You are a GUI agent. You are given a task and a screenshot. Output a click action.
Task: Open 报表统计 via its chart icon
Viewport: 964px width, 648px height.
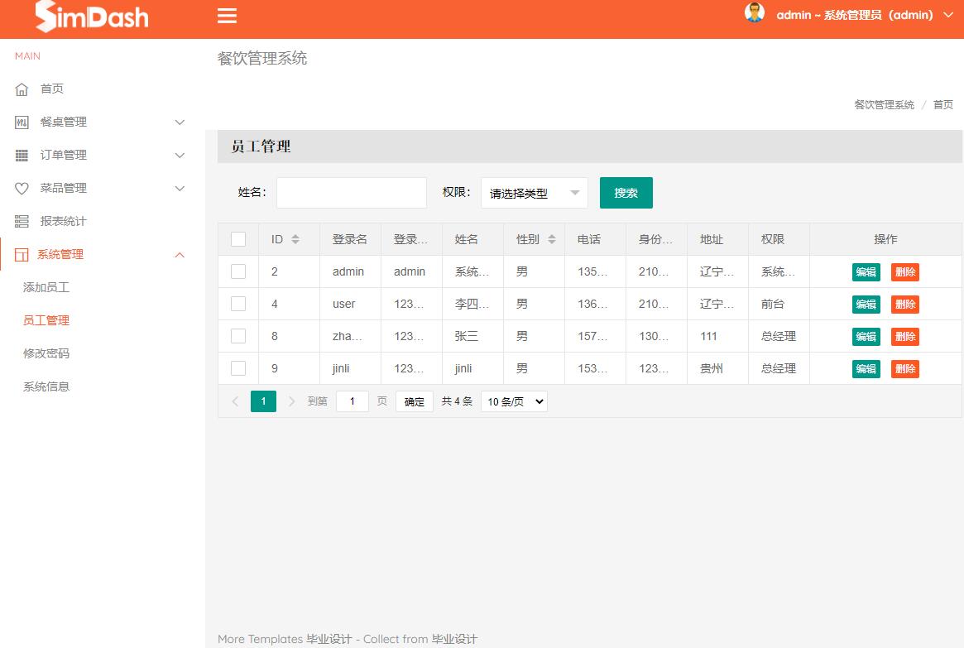[21, 221]
